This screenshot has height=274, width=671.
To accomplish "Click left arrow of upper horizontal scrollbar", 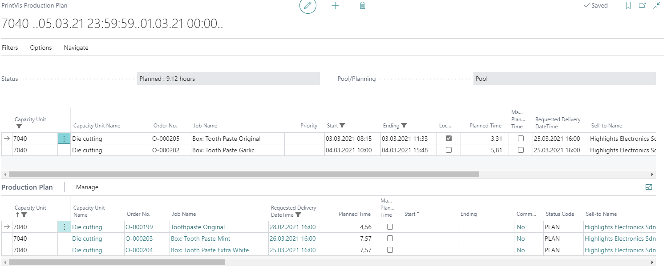I will pos(4,175).
